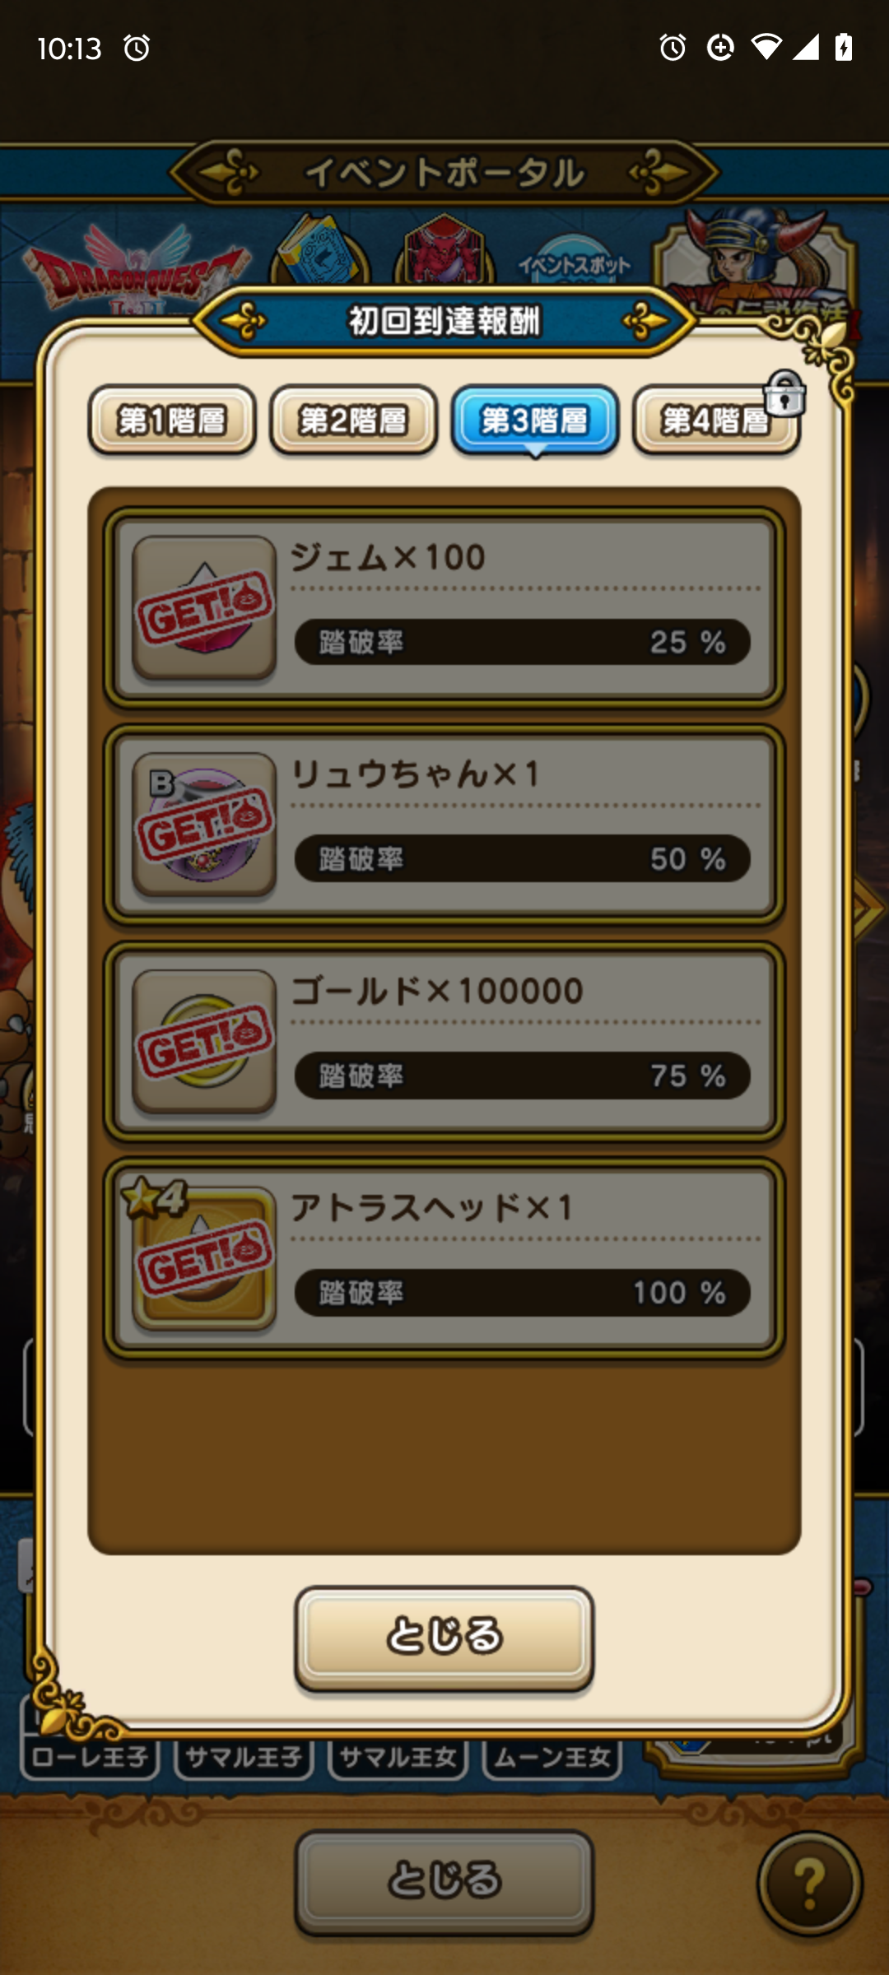Tap the 100% 踏破率 progress bar
Screen dimensions: 889x1975
pos(523,1292)
